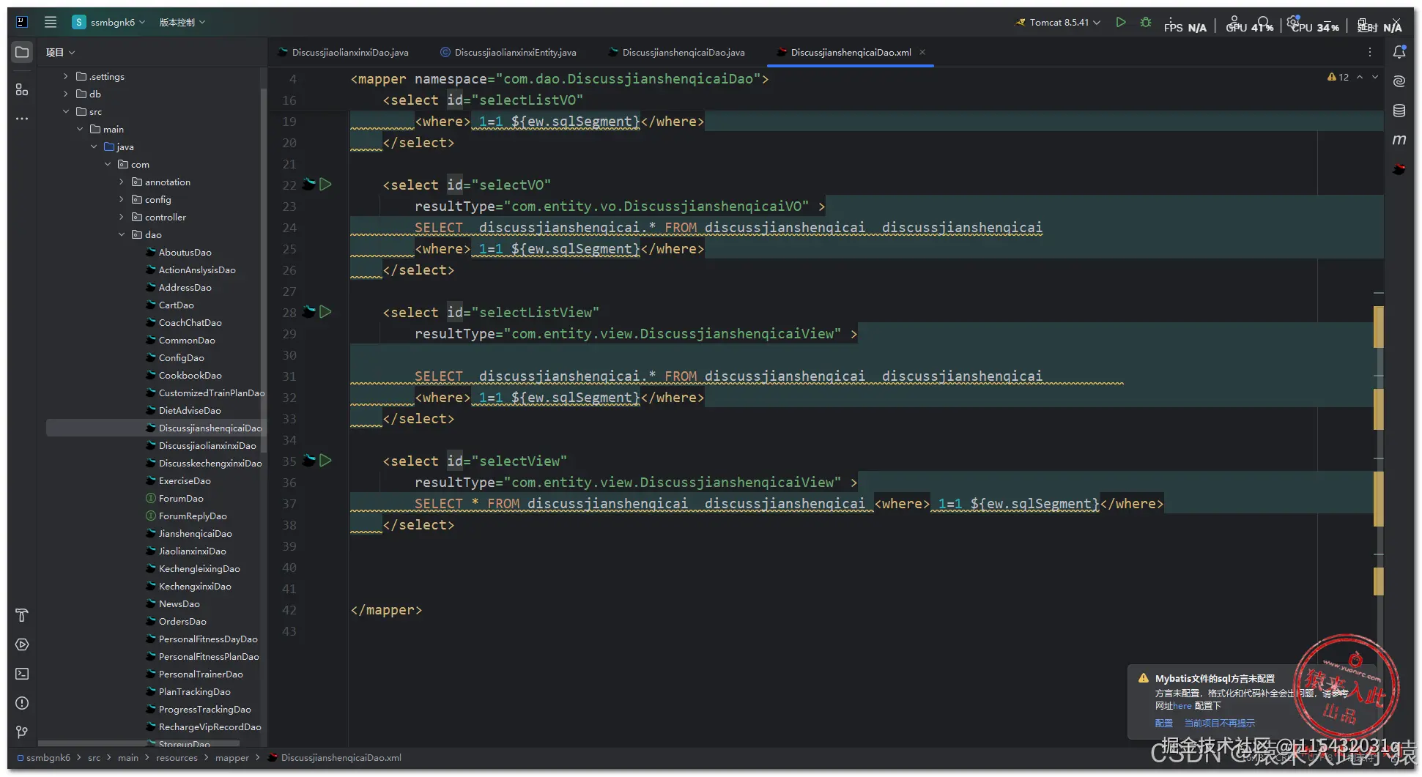Select ForumDao in project tree
1422x777 pixels.
[181, 499]
